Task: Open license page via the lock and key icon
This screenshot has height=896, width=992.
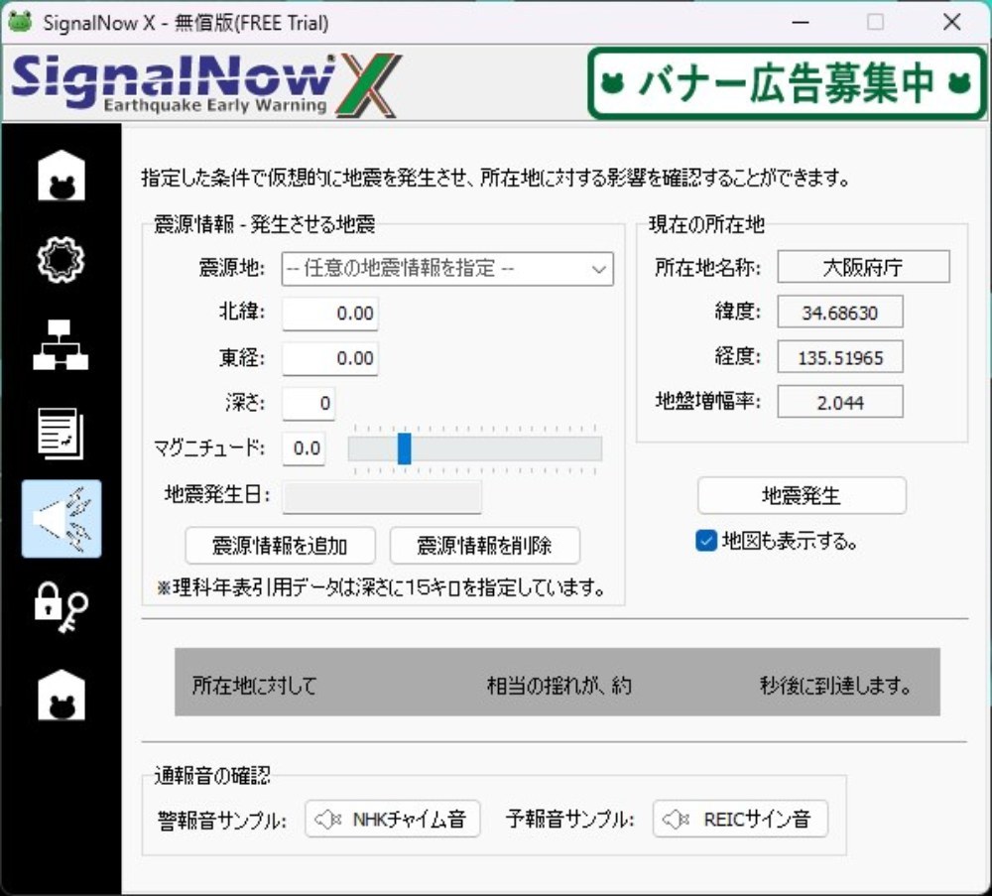Action: point(61,607)
